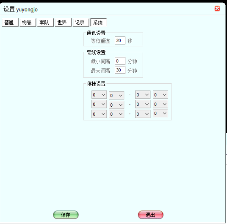The image size is (227, 224).
Task: Switch to the 普通 tab
Action: (10, 23)
